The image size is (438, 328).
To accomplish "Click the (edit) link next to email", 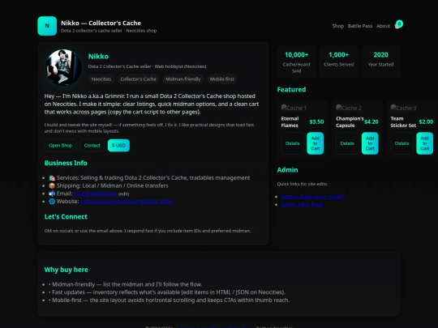I will (123, 194).
